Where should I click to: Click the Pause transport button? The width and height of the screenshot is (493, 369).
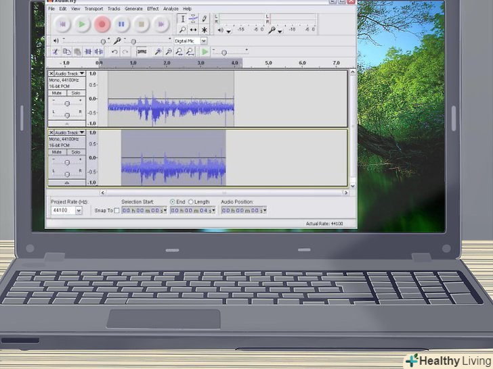pos(121,24)
